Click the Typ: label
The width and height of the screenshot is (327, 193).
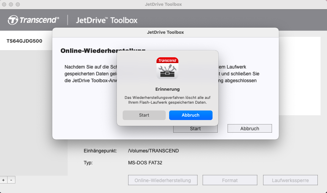point(88,163)
